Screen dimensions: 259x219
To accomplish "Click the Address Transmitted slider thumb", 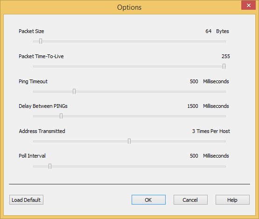I will (x=129, y=141).
